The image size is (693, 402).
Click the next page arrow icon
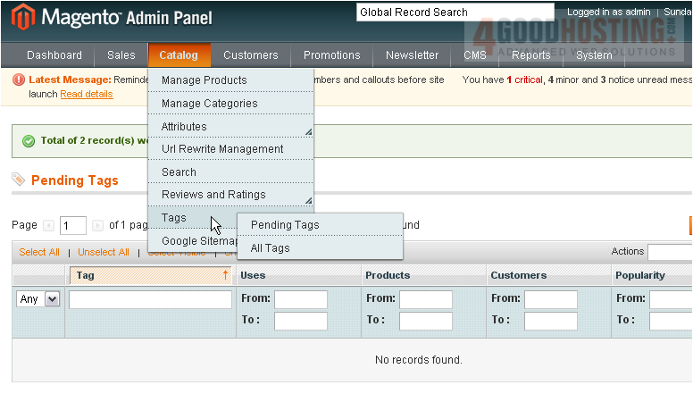point(97,226)
